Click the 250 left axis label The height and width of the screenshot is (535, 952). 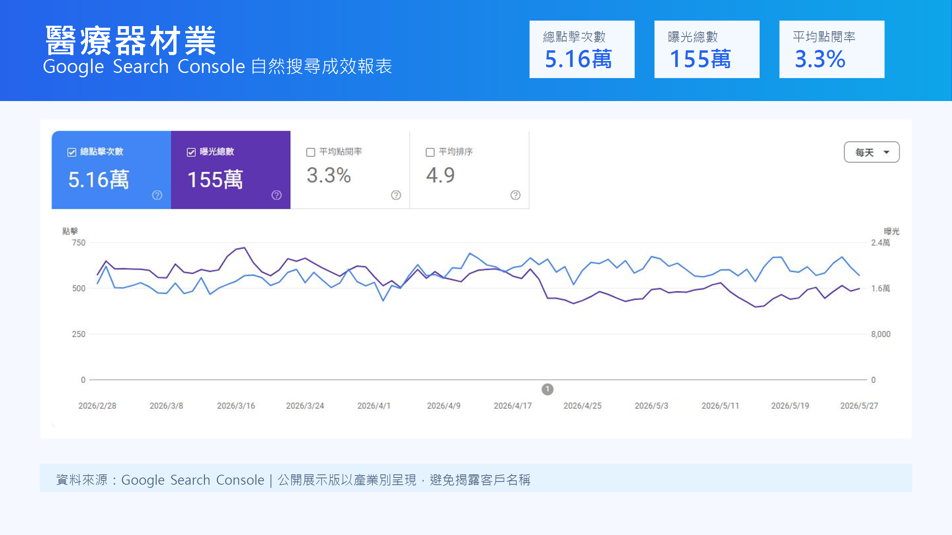79,334
